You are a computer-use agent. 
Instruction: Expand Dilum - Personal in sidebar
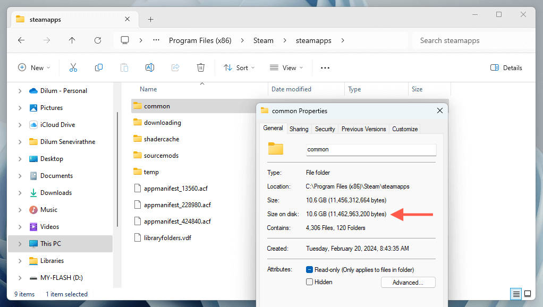(x=20, y=91)
